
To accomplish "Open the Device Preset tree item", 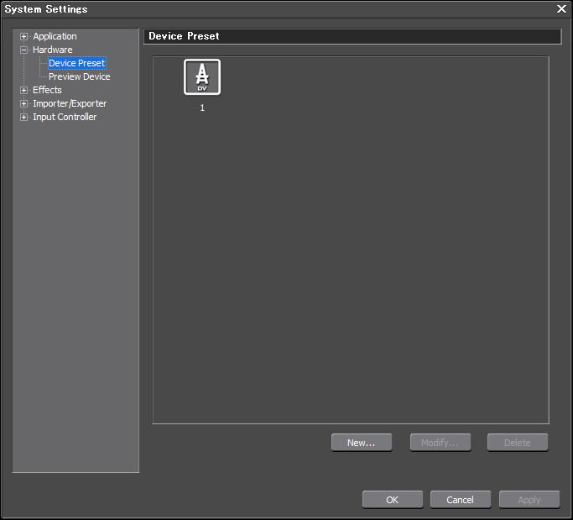I will click(77, 63).
